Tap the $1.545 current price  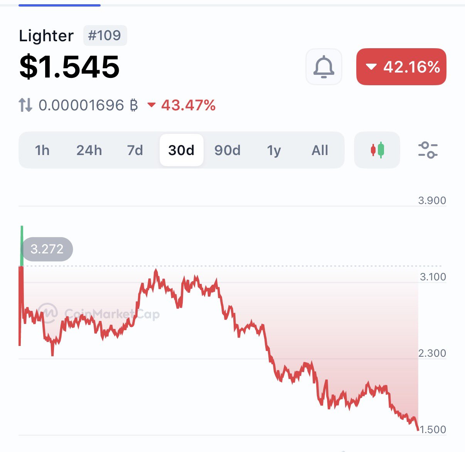pyautogui.click(x=69, y=67)
